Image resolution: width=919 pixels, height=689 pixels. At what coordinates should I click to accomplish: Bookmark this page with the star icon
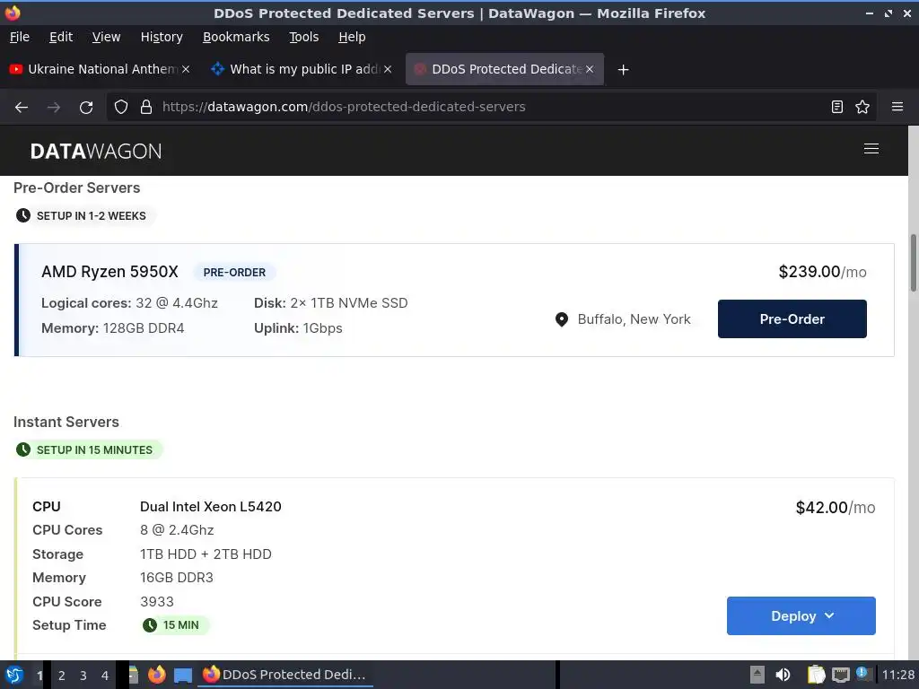862,107
